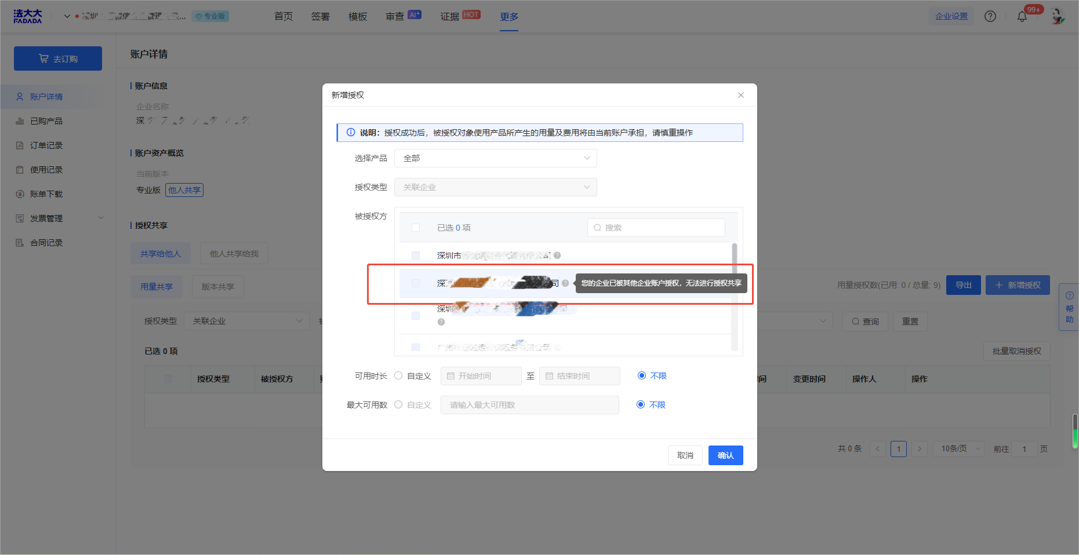Go to 首页 in the top navigation
The height and width of the screenshot is (555, 1079).
(284, 16)
